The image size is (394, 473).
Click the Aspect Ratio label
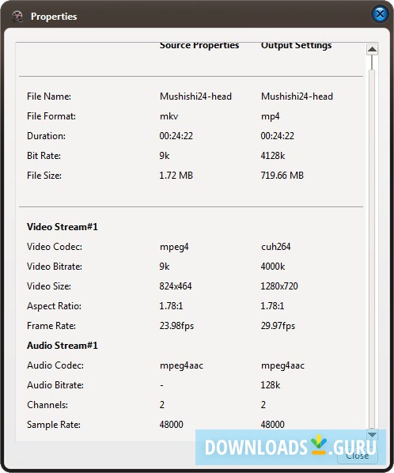point(54,306)
